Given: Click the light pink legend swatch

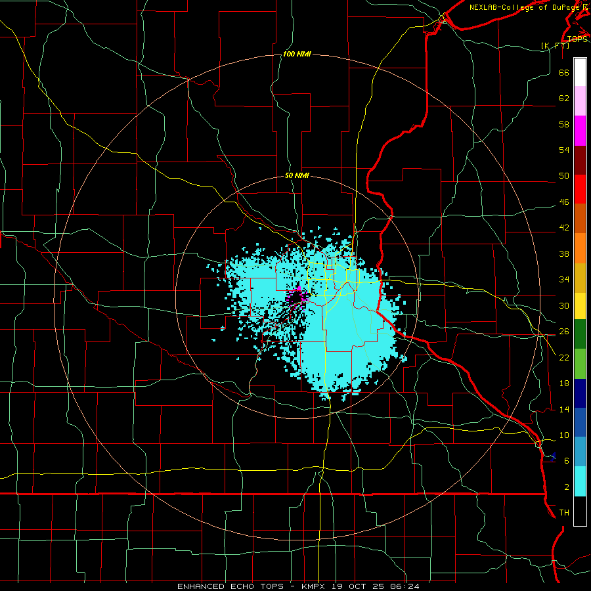Looking at the screenshot, I should point(580,100).
